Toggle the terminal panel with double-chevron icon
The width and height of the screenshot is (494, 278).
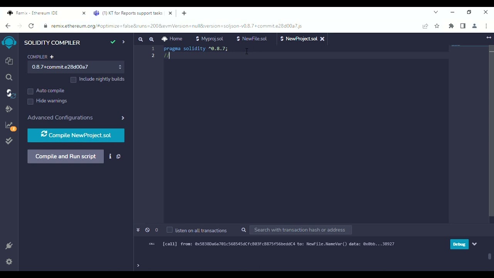tap(138, 230)
